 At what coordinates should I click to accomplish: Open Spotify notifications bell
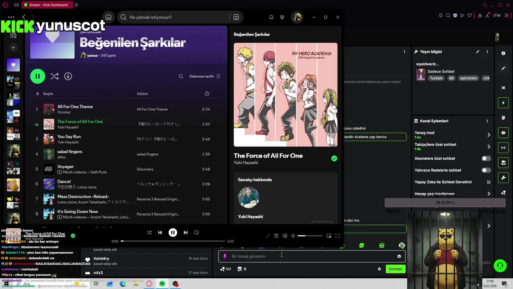271,17
